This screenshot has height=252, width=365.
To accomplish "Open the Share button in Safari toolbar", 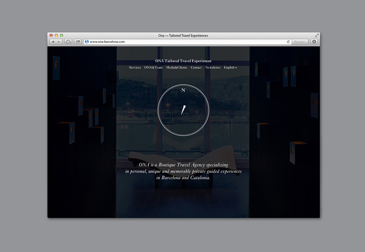I will tap(78, 42).
